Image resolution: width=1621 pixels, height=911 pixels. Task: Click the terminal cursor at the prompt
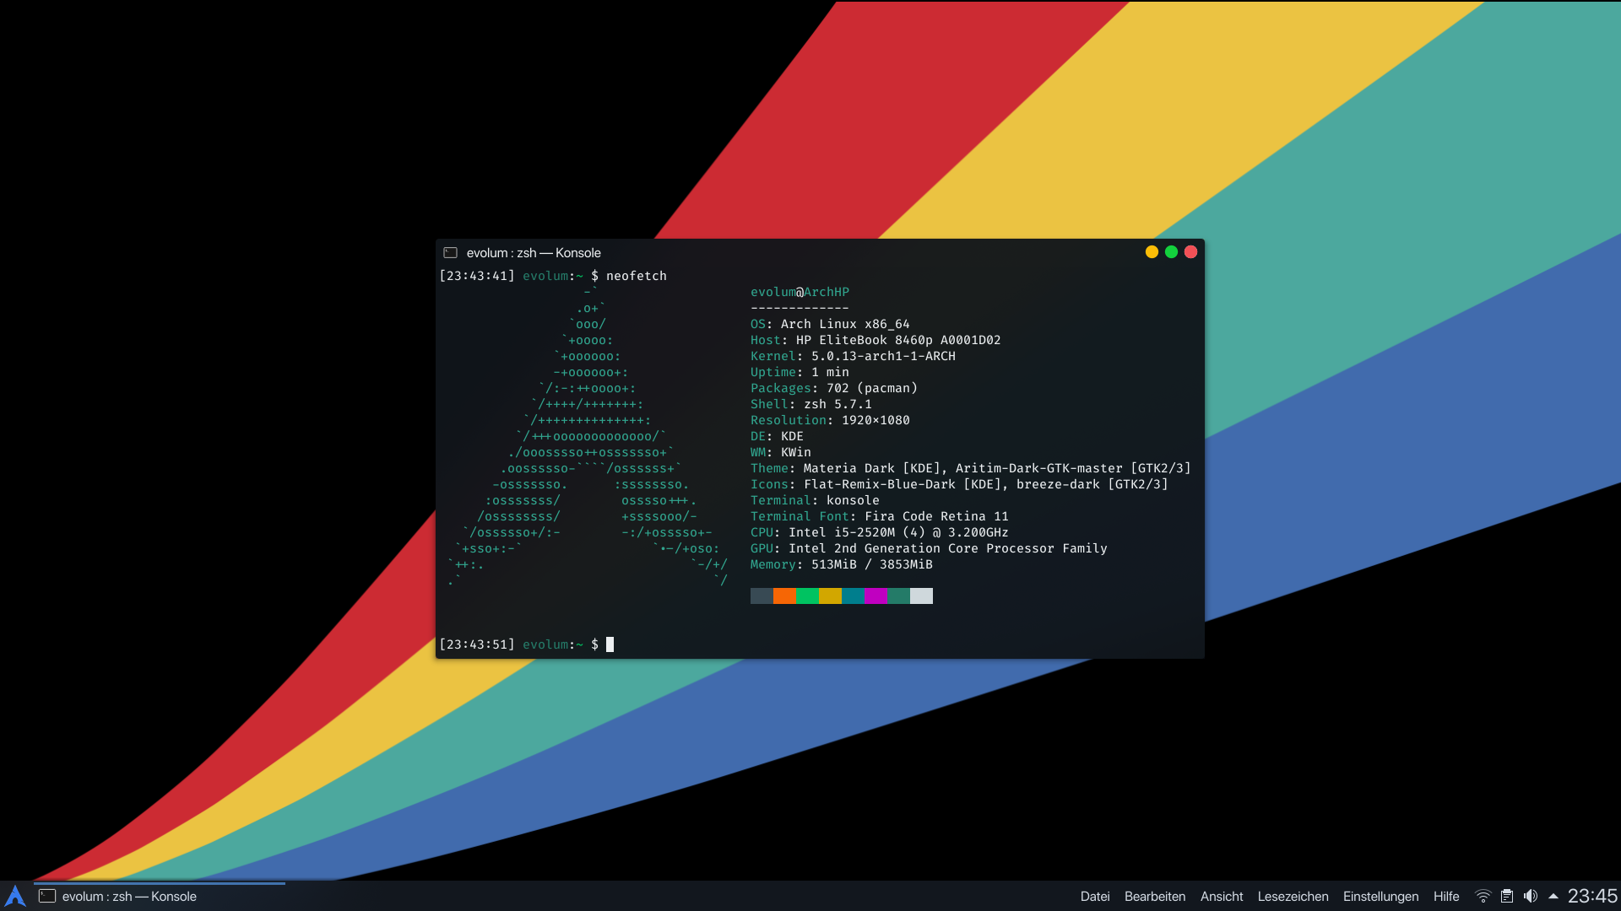[x=610, y=644]
